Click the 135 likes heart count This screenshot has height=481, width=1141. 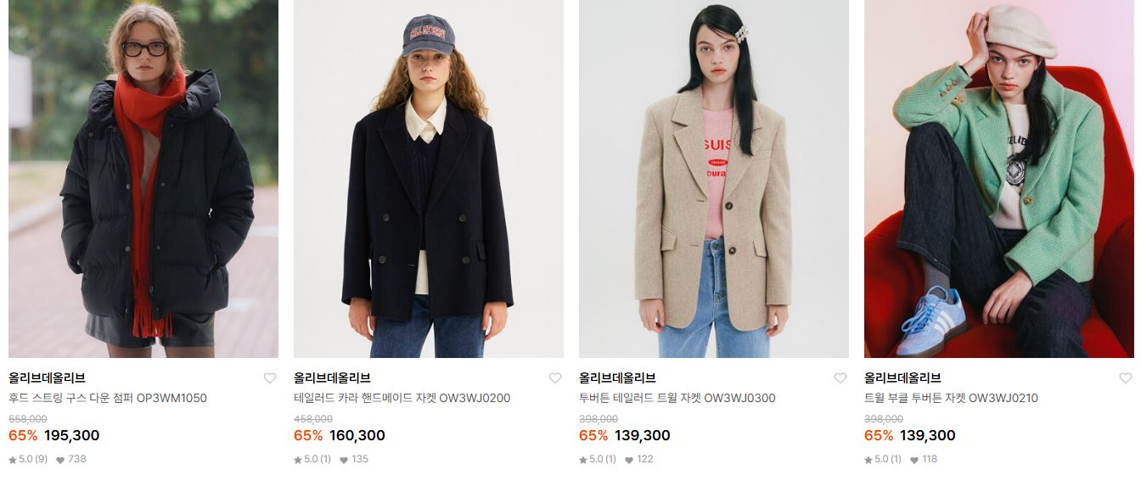click(x=354, y=459)
